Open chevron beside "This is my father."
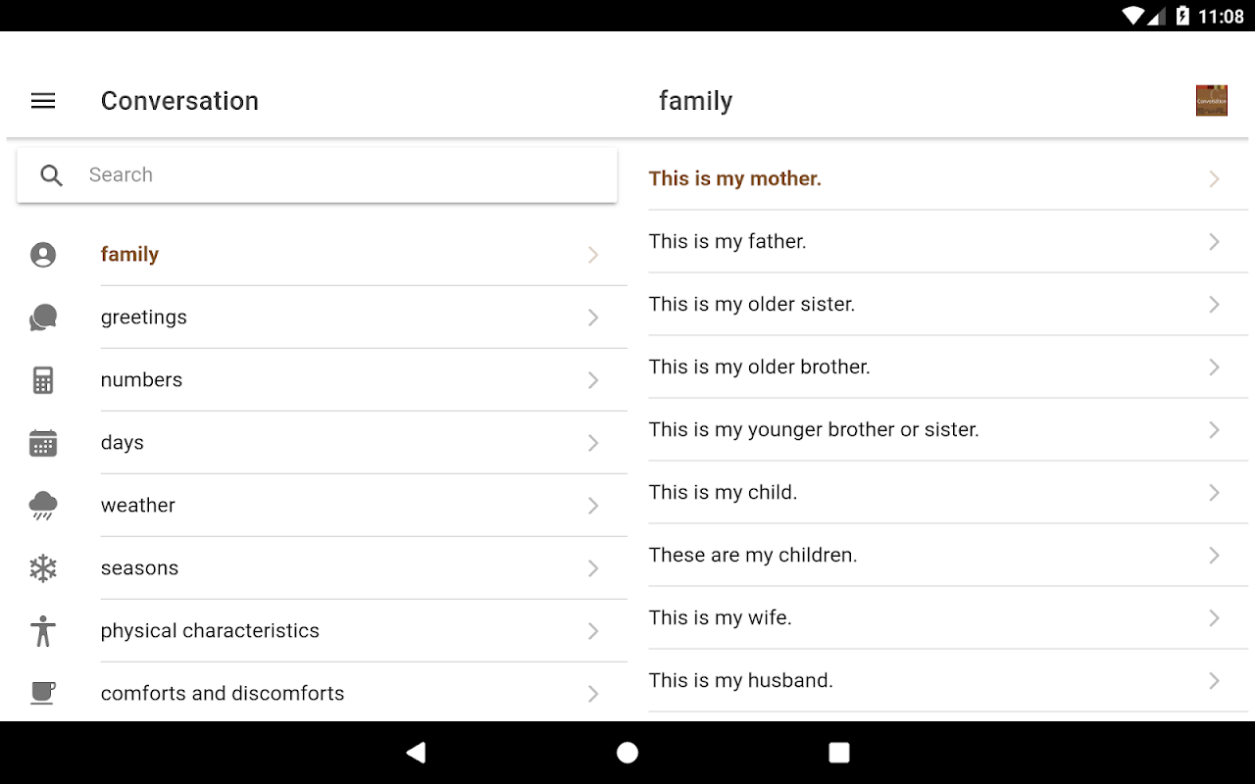Image resolution: width=1255 pixels, height=784 pixels. 1214,242
